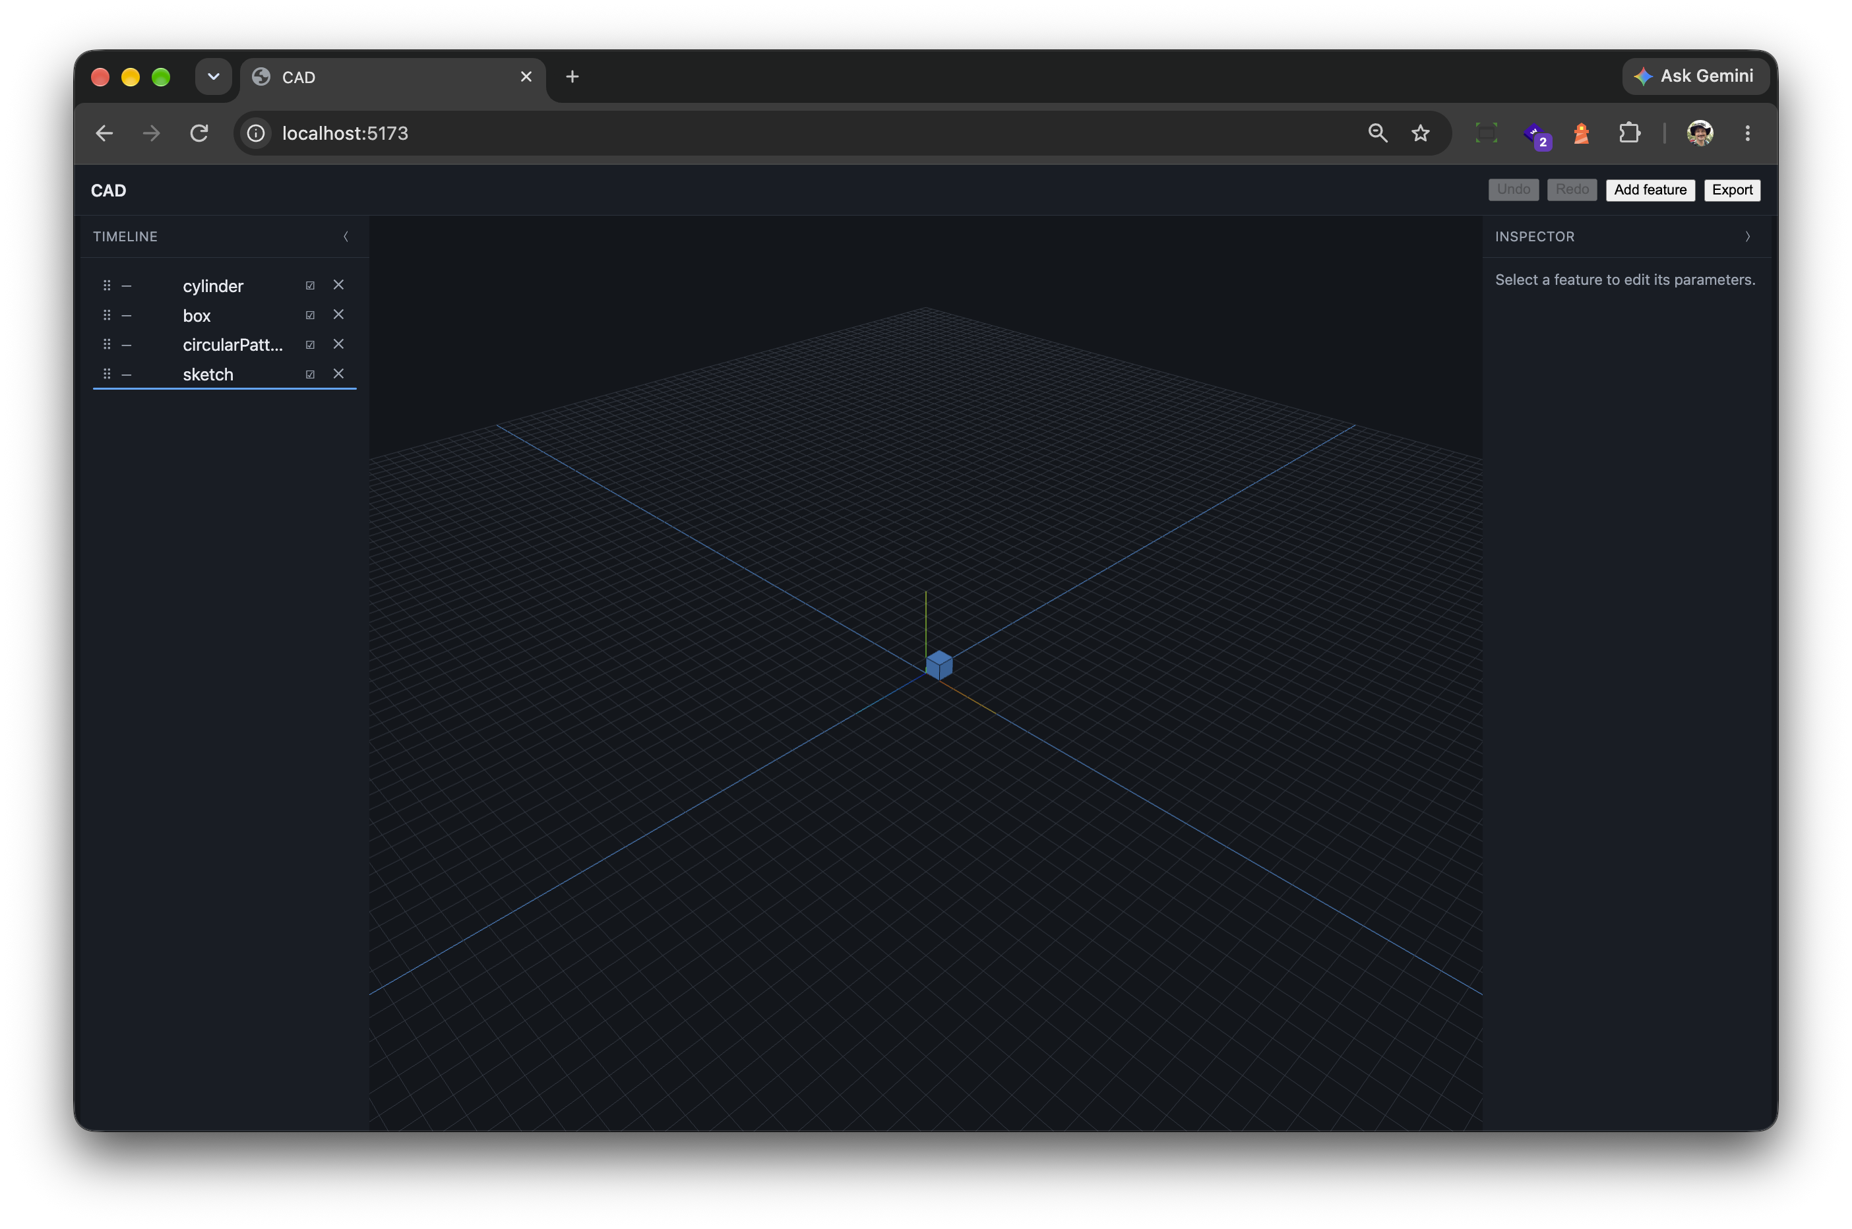
Task: Open the orange lighthouse extension icon
Action: click(1582, 133)
